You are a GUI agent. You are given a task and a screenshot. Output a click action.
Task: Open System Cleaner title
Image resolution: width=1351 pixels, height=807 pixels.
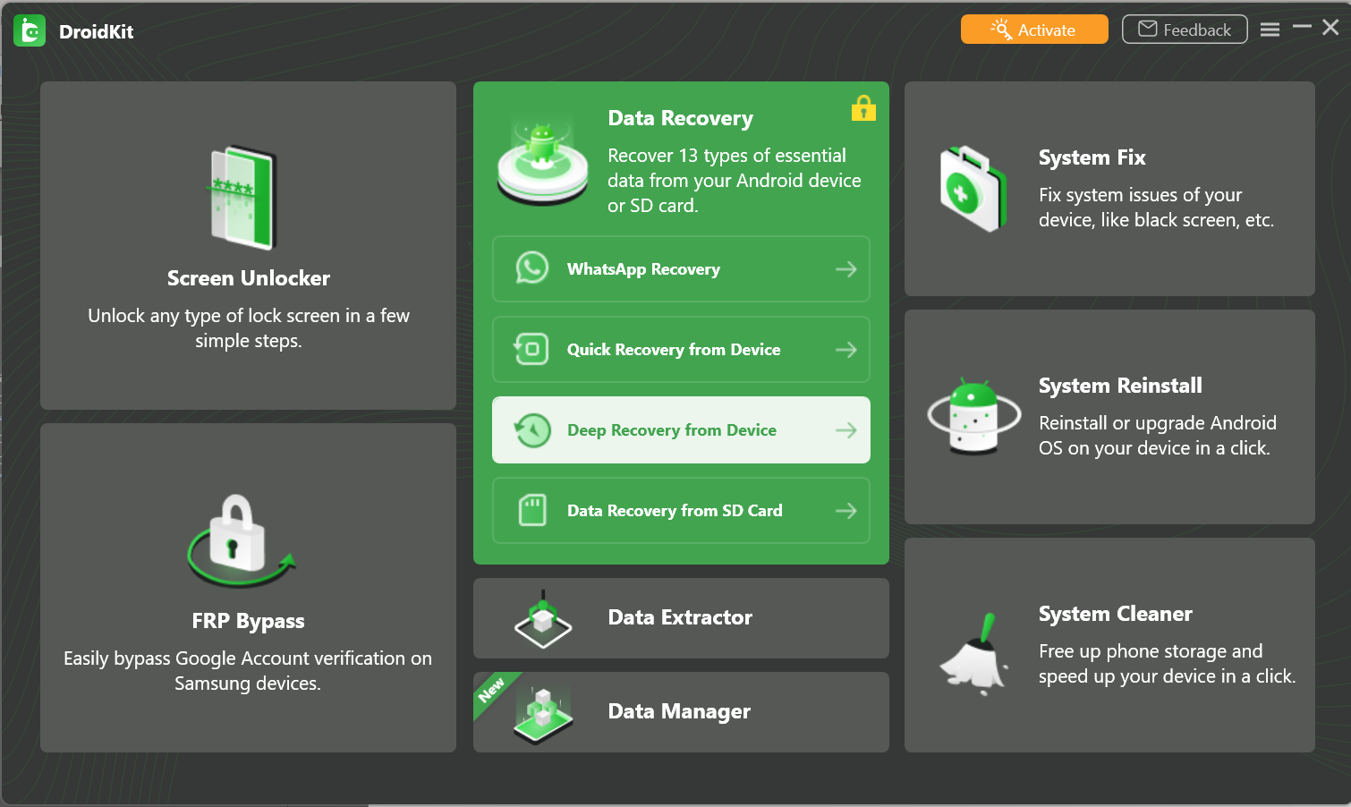(1115, 614)
